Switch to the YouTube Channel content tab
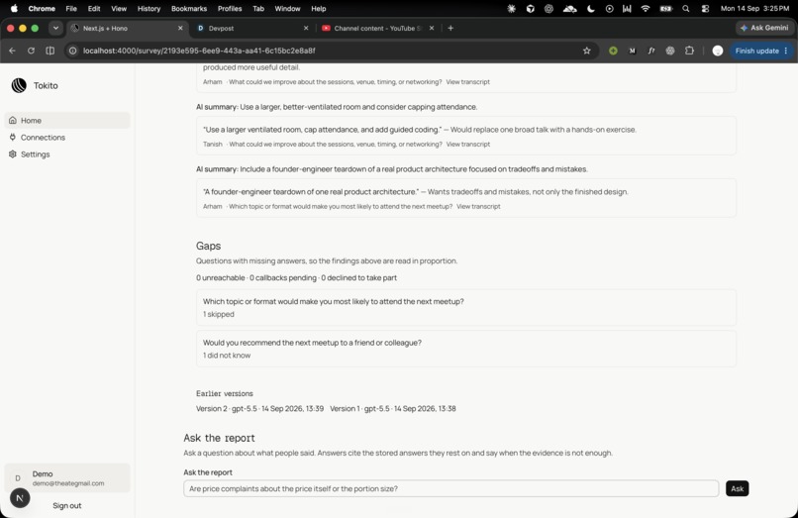 (377, 28)
